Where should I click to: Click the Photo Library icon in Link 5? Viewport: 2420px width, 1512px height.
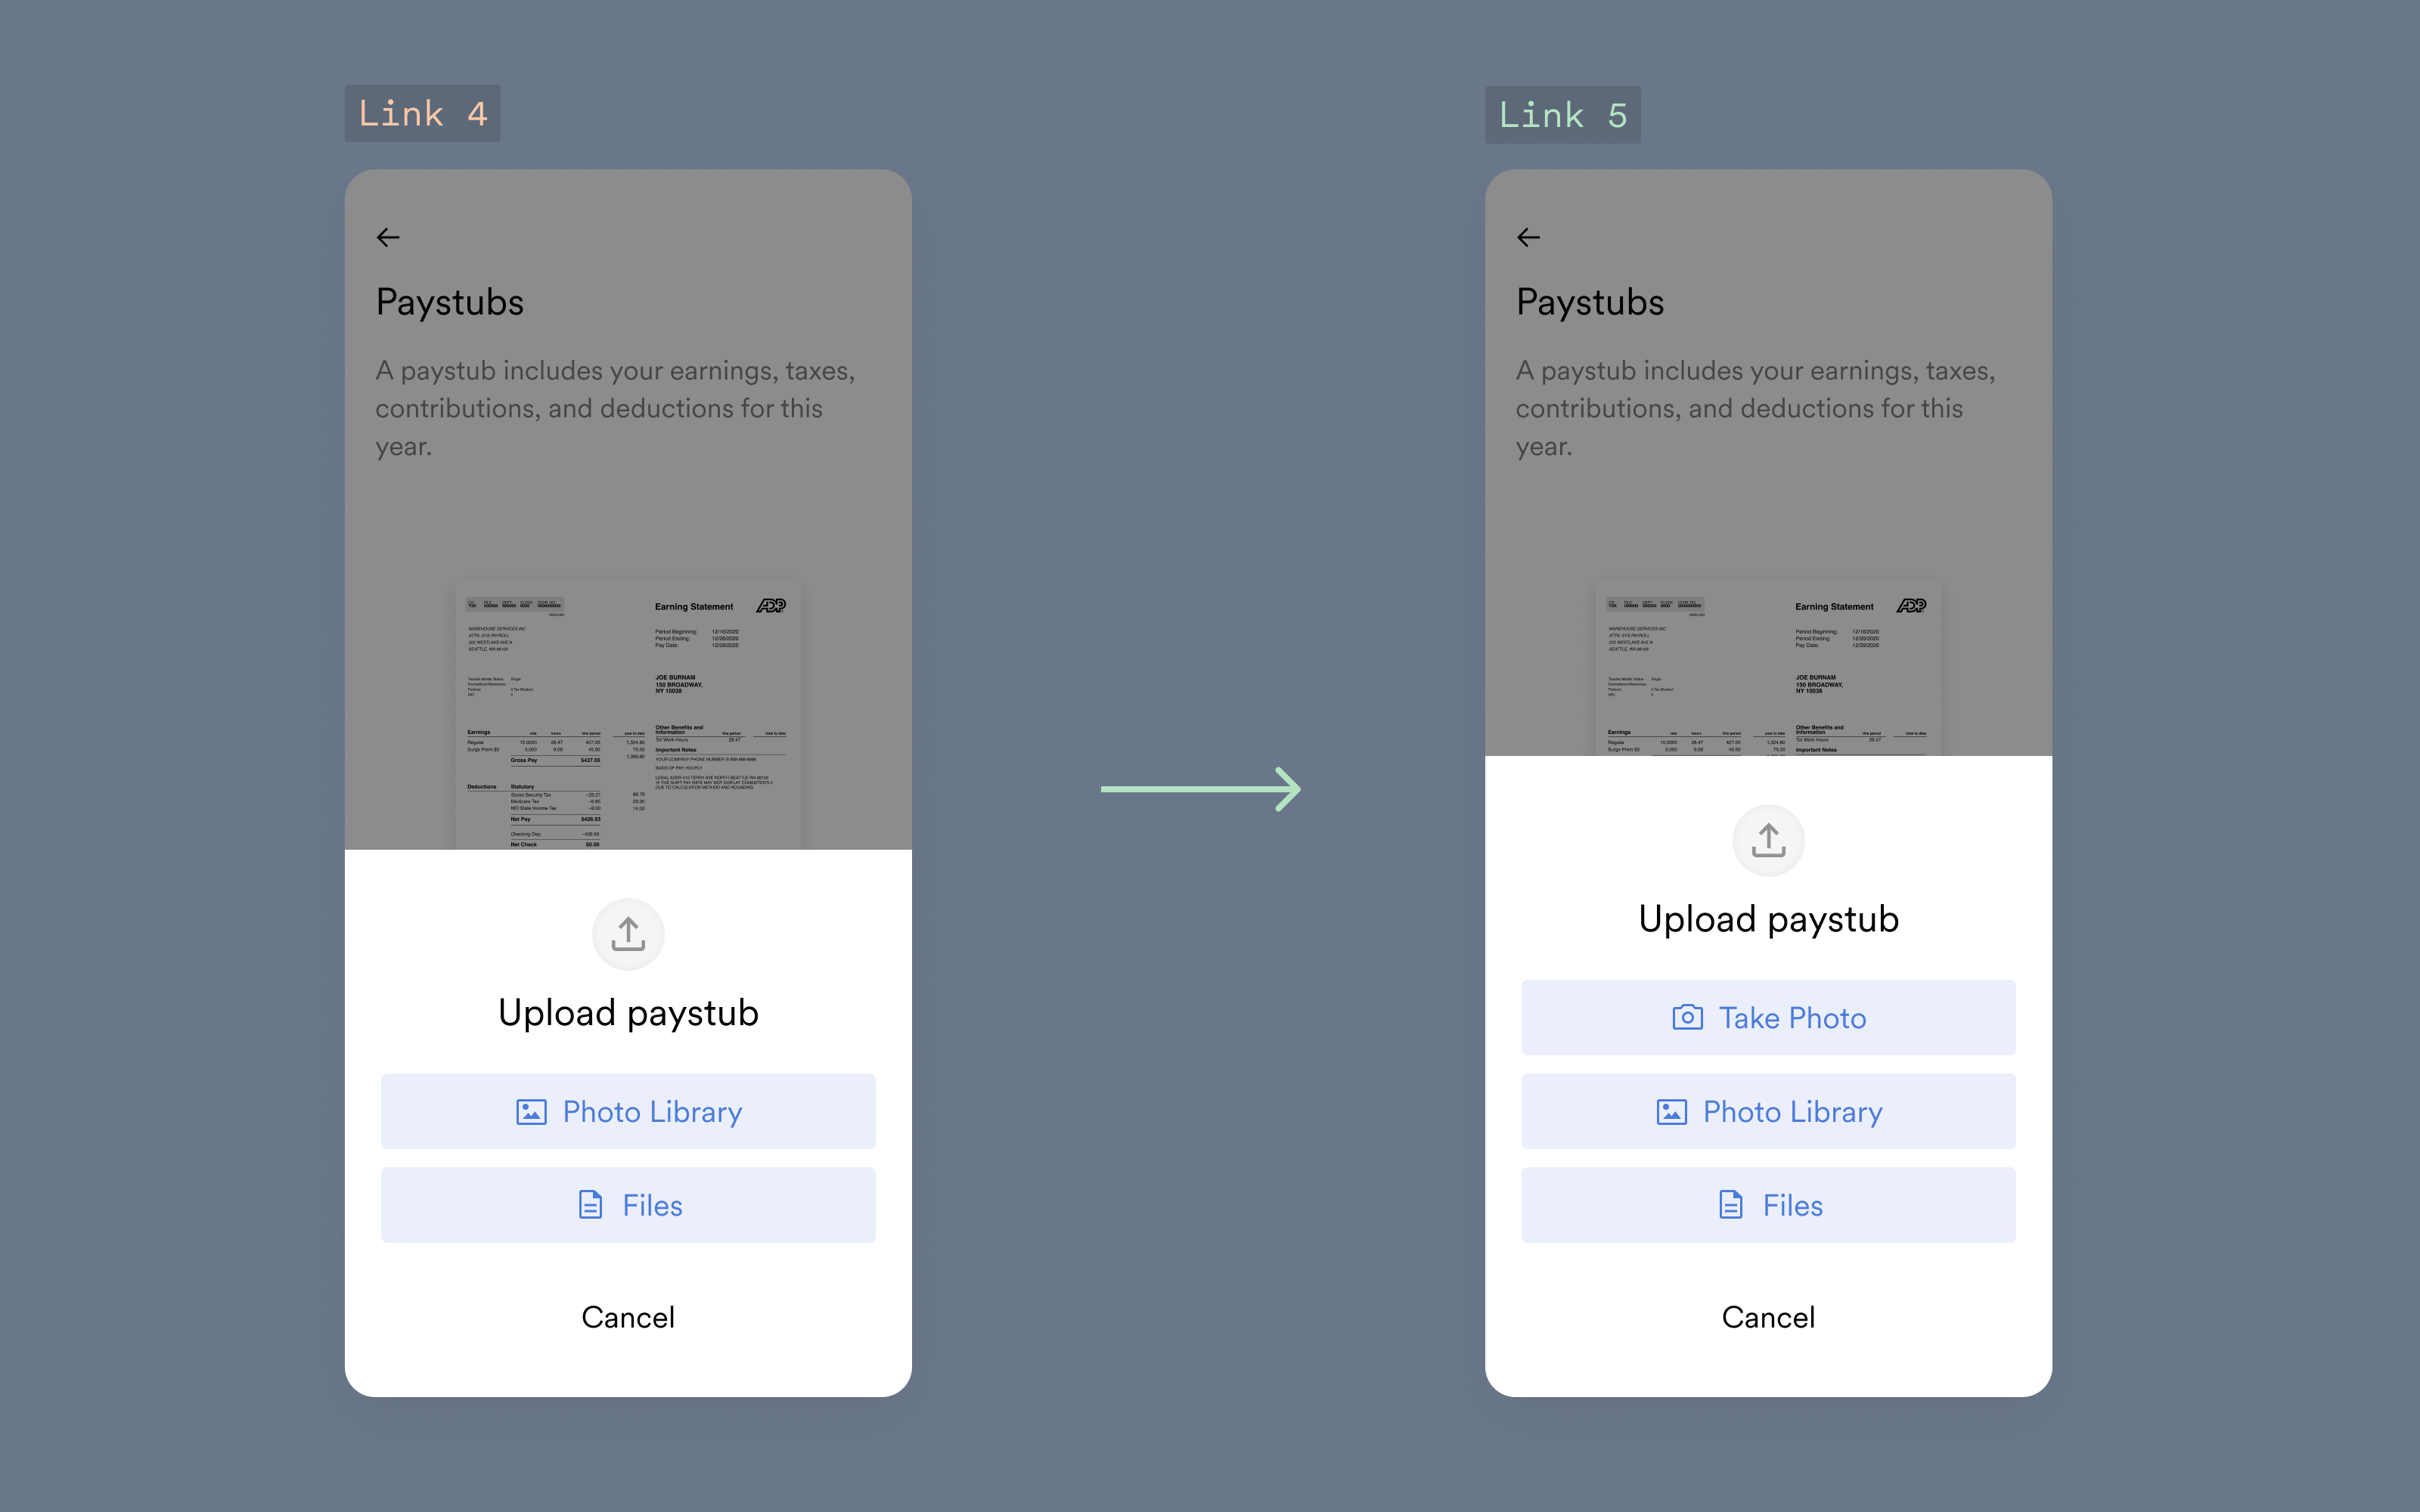1673,1111
